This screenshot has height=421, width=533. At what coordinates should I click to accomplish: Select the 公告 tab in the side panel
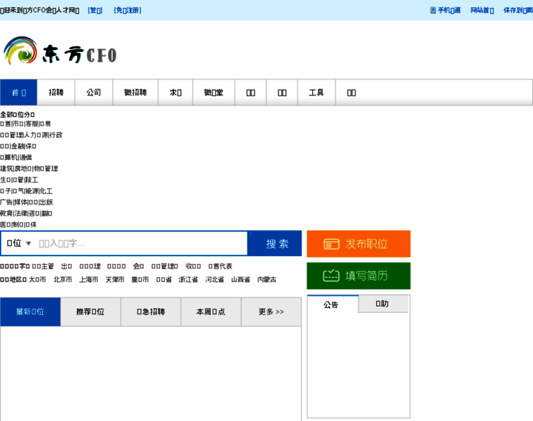click(x=331, y=305)
